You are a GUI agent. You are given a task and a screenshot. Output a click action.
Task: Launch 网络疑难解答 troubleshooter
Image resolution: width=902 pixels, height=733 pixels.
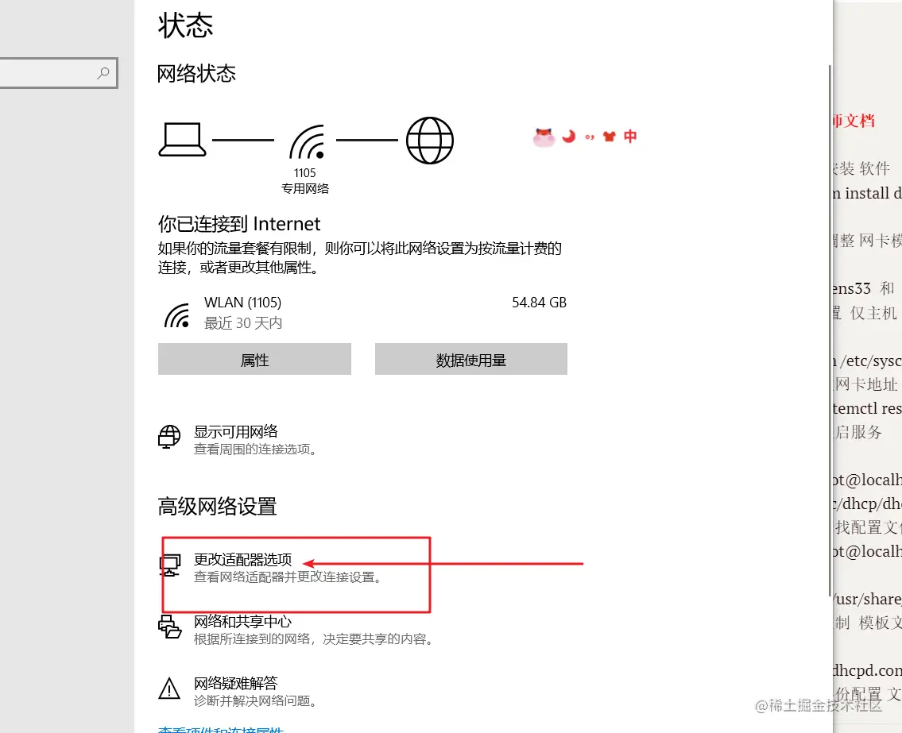[235, 683]
